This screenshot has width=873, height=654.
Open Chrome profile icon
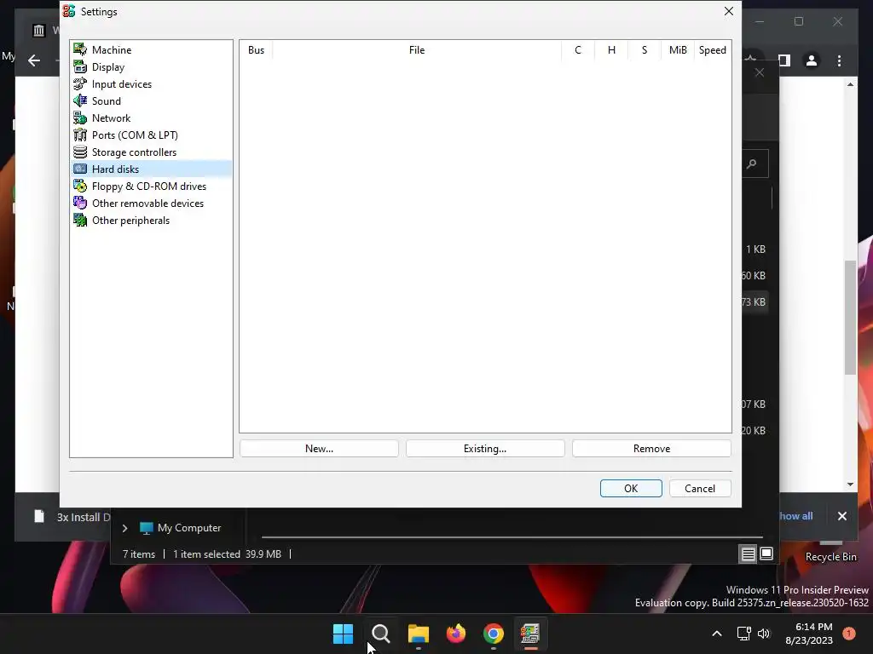point(812,60)
